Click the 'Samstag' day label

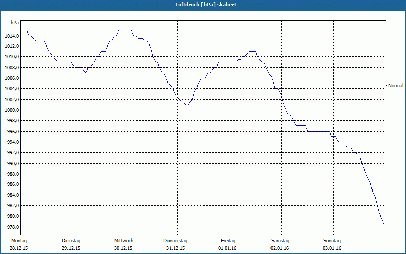[280, 241]
